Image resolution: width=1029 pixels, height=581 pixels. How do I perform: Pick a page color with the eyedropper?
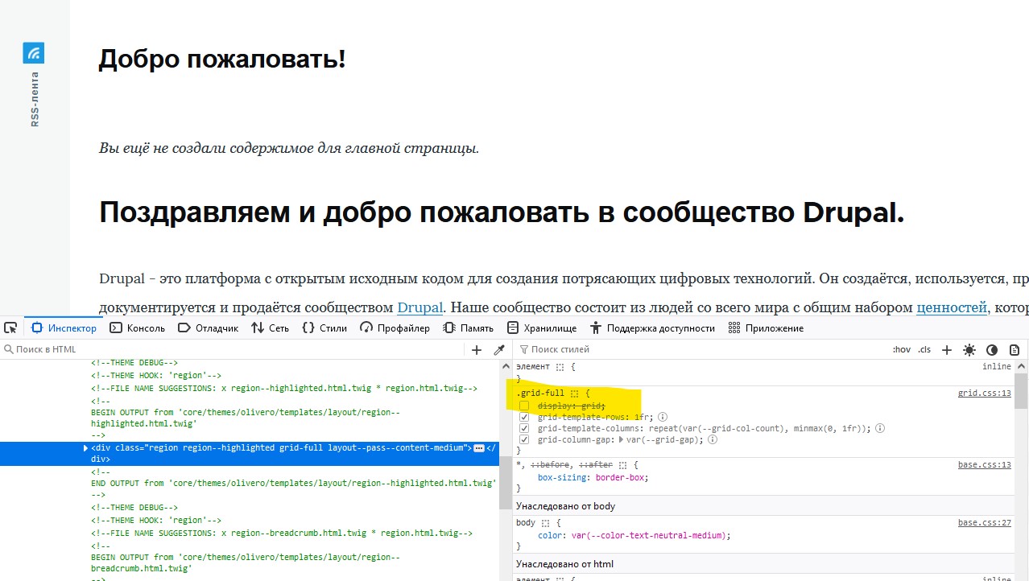click(499, 350)
